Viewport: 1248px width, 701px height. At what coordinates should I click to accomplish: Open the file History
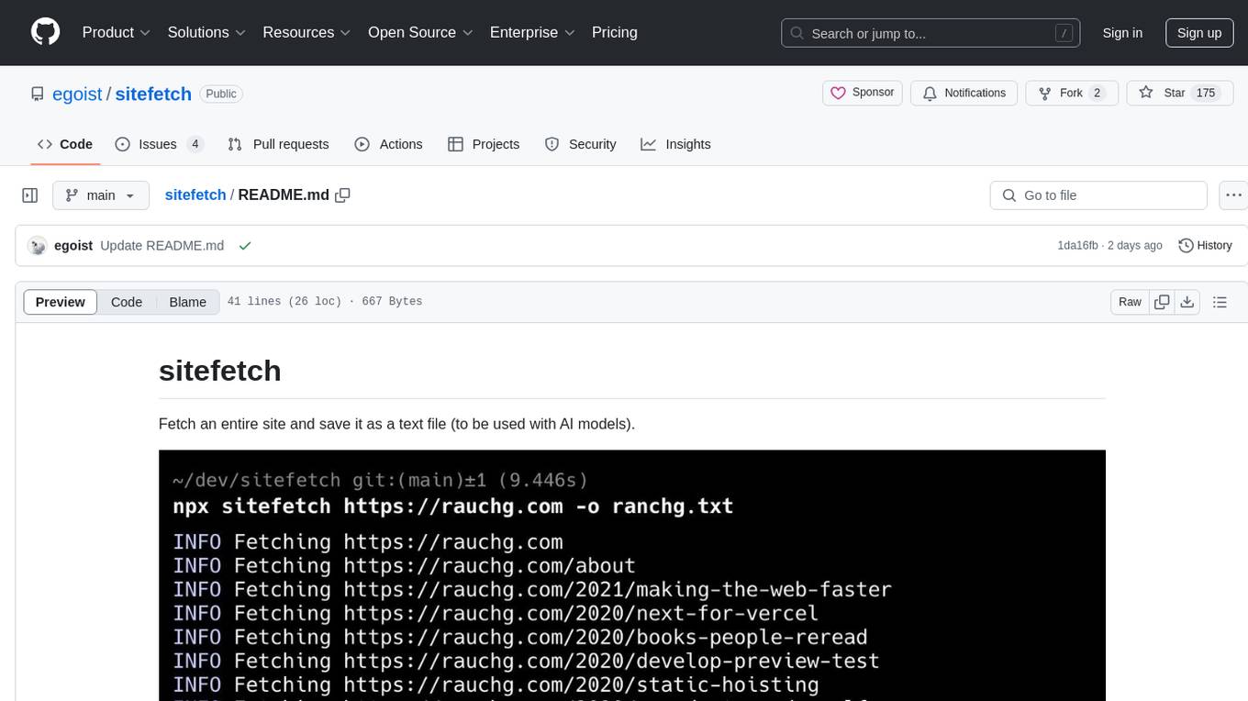coord(1205,246)
